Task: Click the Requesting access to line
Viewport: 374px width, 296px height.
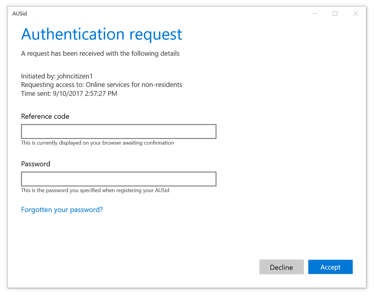Action: [101, 85]
